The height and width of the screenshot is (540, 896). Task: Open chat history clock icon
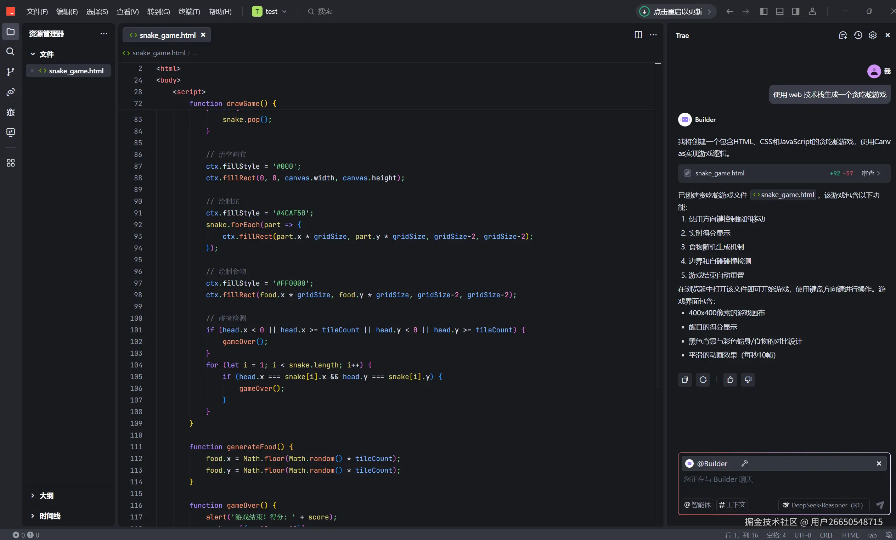(x=858, y=35)
